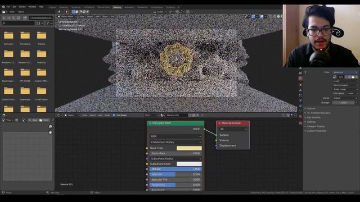Viewport: 360px width, 202px height.
Task: Collapse the Principled BSDF node header
Action: coord(150,123)
